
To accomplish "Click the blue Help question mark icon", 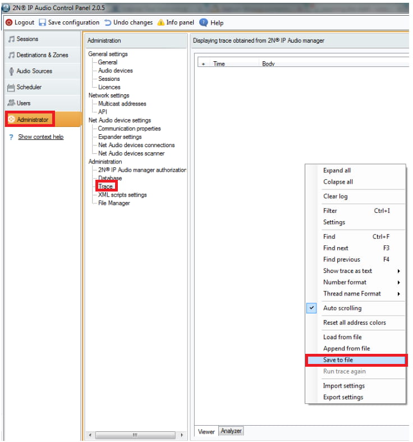I will click(203, 22).
